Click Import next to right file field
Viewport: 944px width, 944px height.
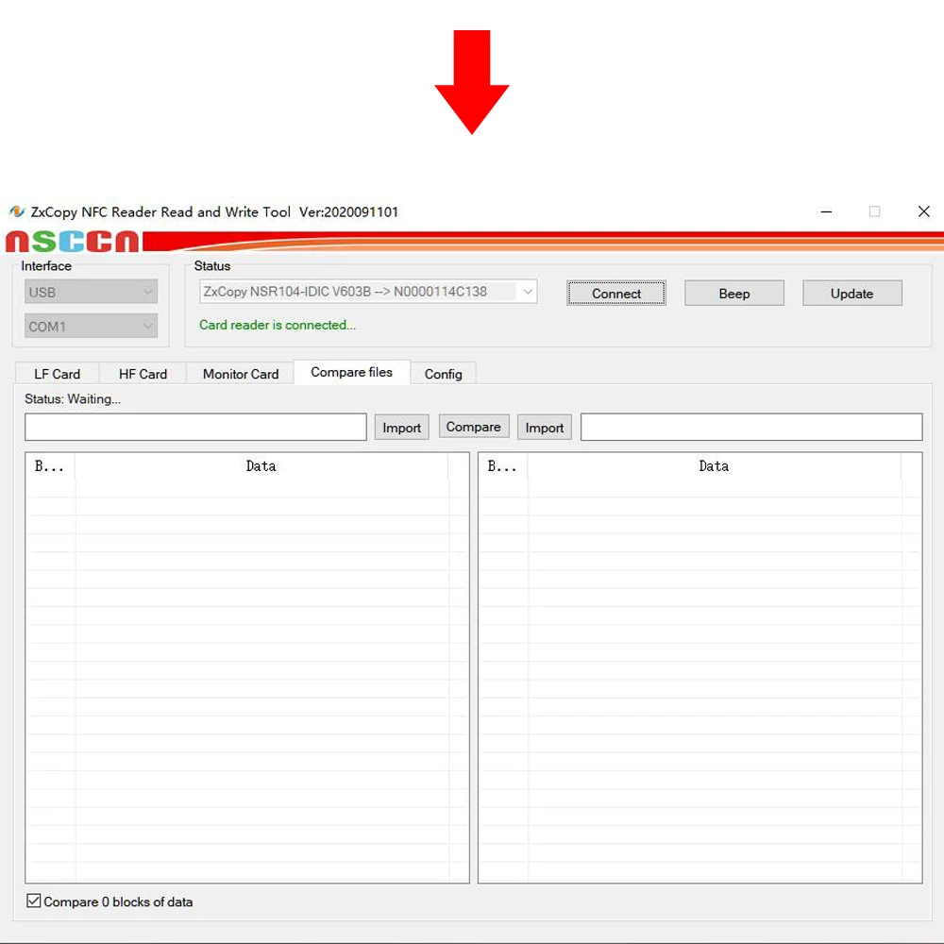[x=545, y=428]
